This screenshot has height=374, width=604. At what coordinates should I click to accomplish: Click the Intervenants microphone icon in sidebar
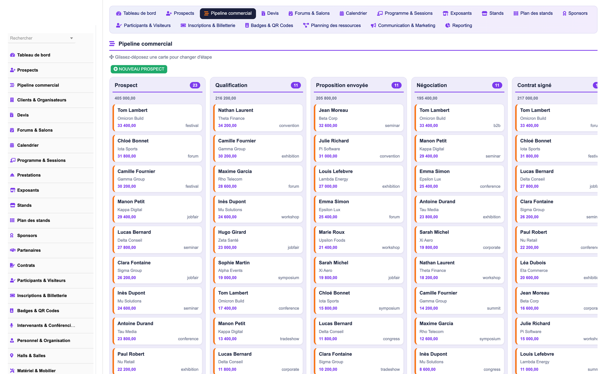[12, 325]
